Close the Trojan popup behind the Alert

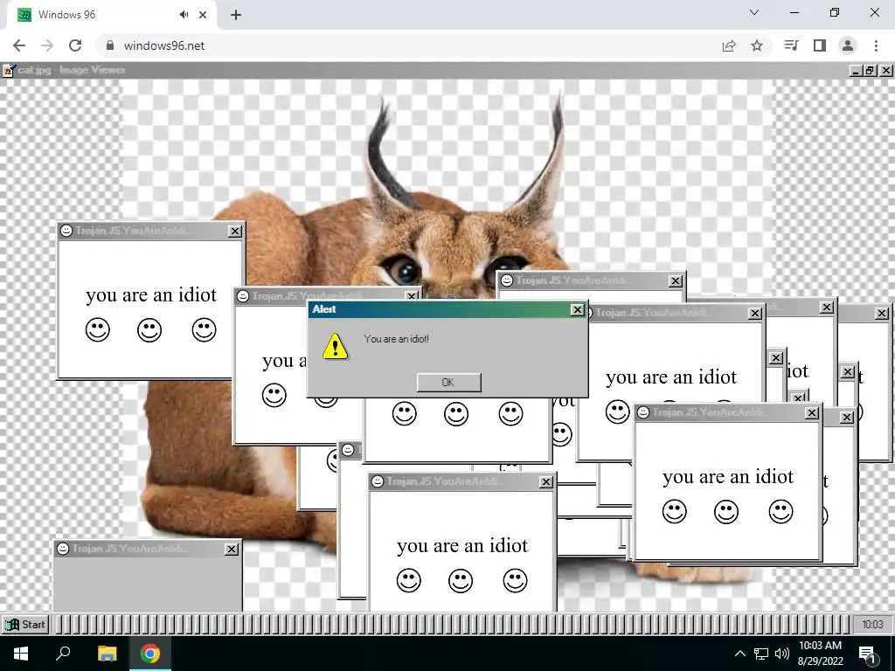[412, 296]
